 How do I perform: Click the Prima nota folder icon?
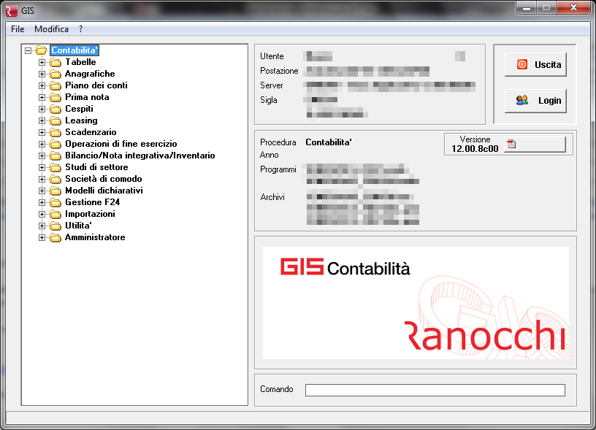point(56,97)
